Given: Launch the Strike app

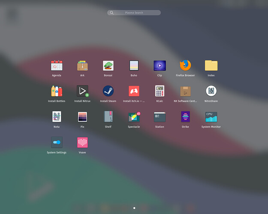Looking at the screenshot, I should (185, 117).
